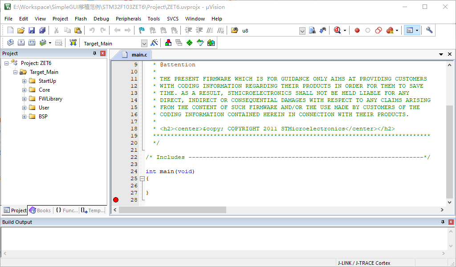Click Incremental Find icon
456x267 pixels.
(323, 30)
